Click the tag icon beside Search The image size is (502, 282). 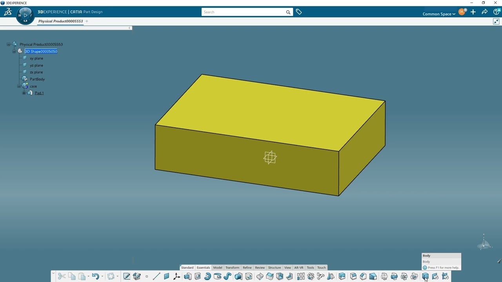[x=299, y=12]
